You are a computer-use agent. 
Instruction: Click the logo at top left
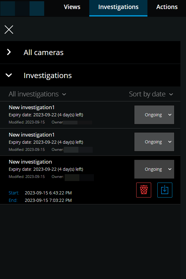point(22,8)
